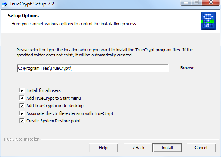
Task: Minimize the TrueCrypt Setup window
Action: click(x=186, y=3)
